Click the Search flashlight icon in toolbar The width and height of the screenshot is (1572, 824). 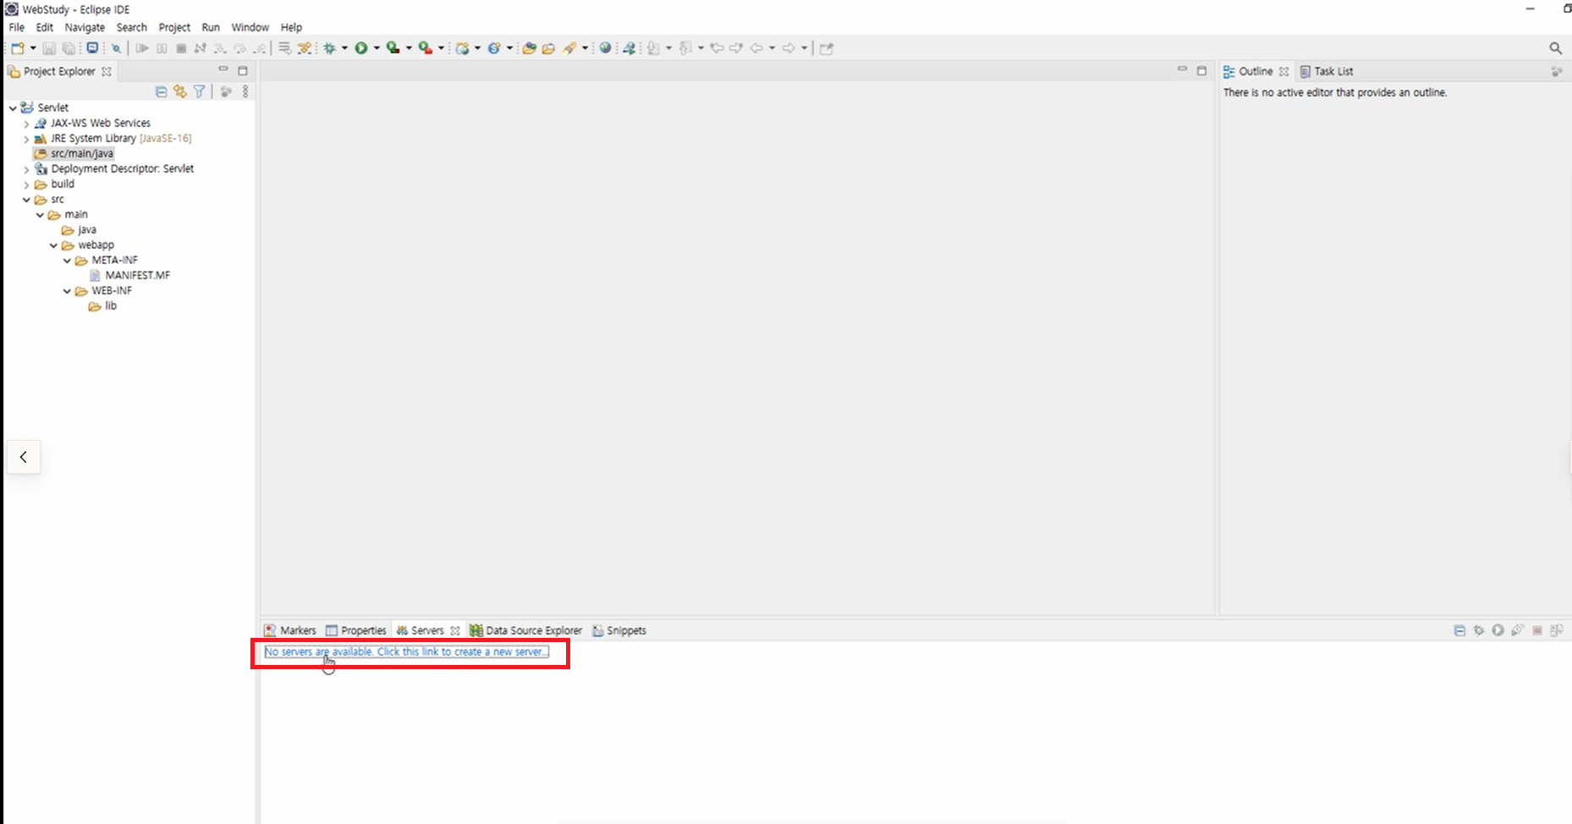coord(570,48)
